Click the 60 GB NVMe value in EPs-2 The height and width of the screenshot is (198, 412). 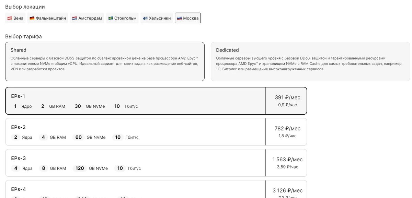point(89,137)
